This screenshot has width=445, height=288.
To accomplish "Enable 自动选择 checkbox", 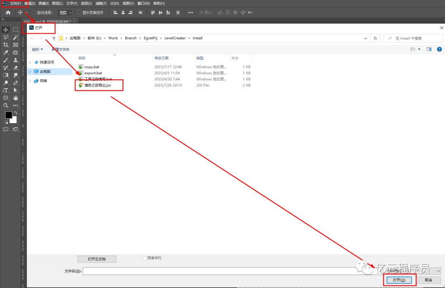I will tap(34, 12).
